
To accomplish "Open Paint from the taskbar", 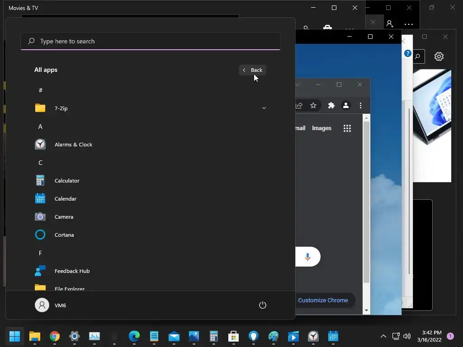I will [274, 336].
